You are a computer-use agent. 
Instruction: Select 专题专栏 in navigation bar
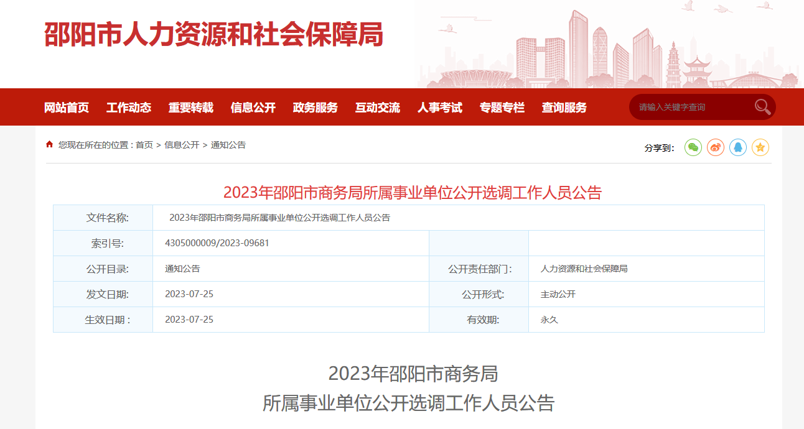502,108
